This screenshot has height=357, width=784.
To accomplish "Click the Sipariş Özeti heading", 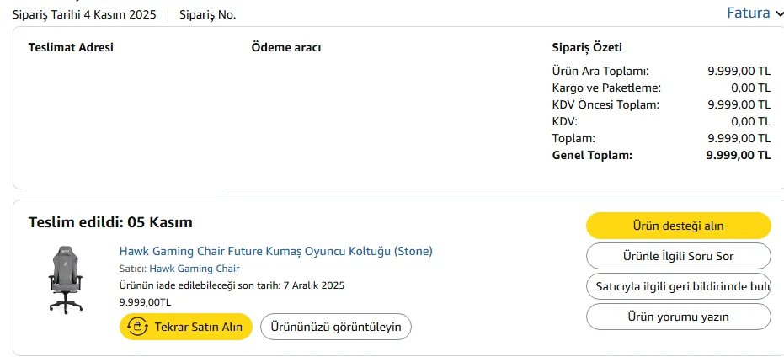I will (x=586, y=48).
